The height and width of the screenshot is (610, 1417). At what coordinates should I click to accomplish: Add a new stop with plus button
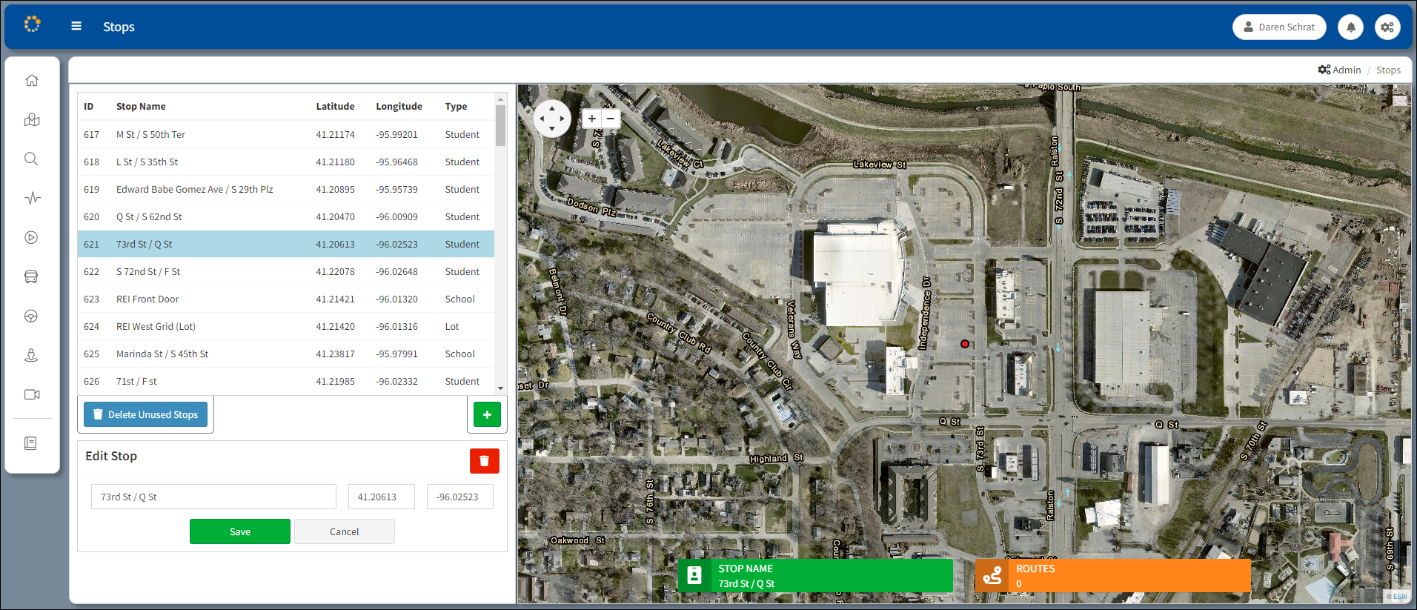tap(487, 414)
